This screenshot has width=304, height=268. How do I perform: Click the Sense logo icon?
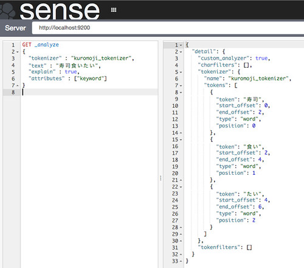(8, 10)
